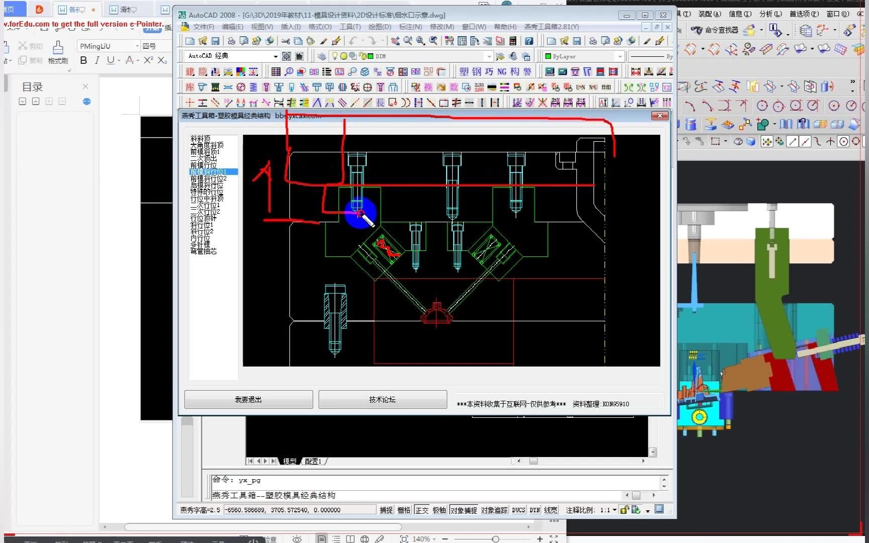The width and height of the screenshot is (869, 543).
Task: Toggle the 极轴 polar tracking
Action: (439, 510)
